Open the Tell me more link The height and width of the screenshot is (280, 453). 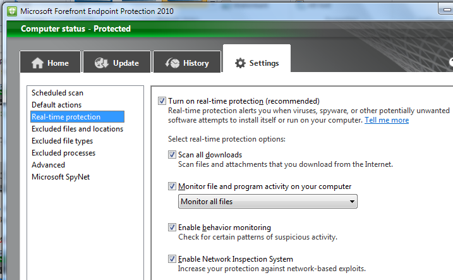pos(387,120)
